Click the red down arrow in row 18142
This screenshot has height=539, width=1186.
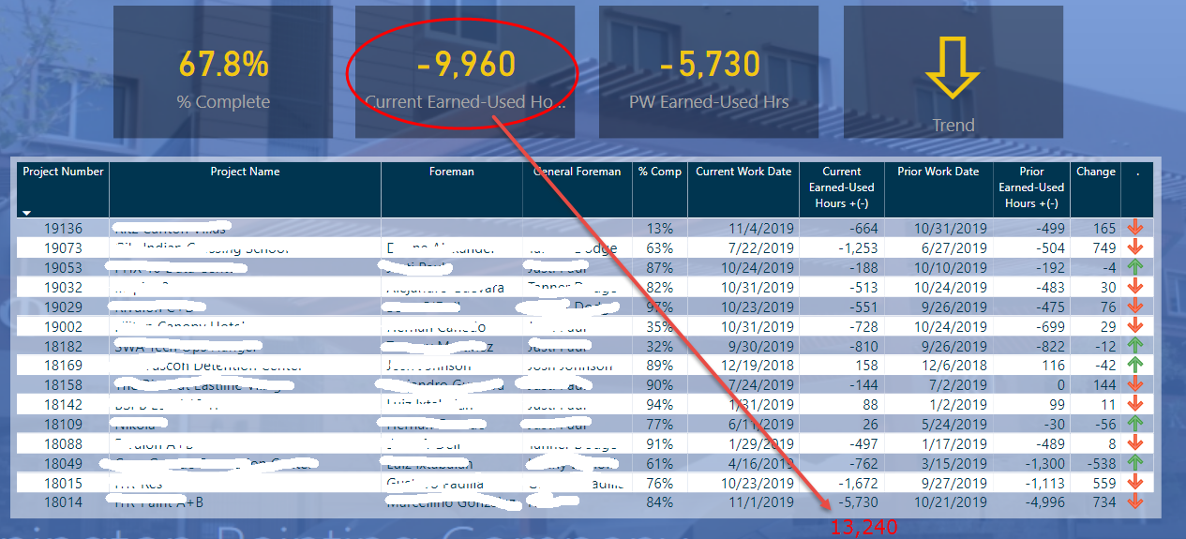point(1135,404)
